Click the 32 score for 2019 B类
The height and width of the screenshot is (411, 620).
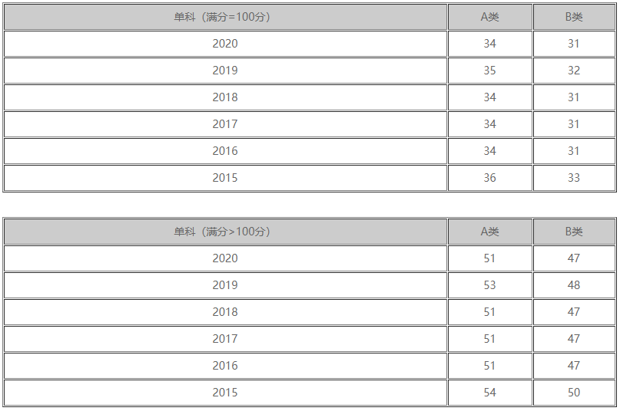pyautogui.click(x=574, y=71)
